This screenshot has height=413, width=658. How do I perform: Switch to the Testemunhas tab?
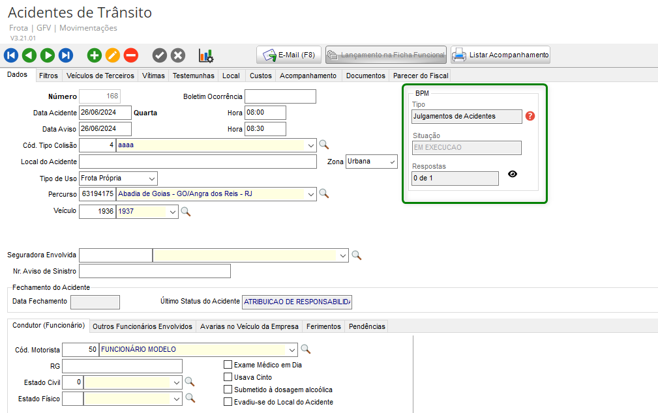coord(193,76)
